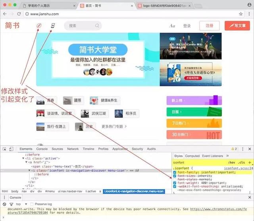This screenshot has width=254, height=221.
Task: Open the 日报 green banner
Action: coord(194,112)
